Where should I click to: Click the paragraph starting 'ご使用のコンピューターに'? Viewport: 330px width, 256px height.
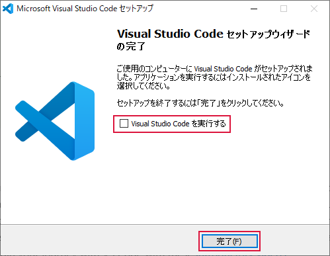click(x=214, y=77)
